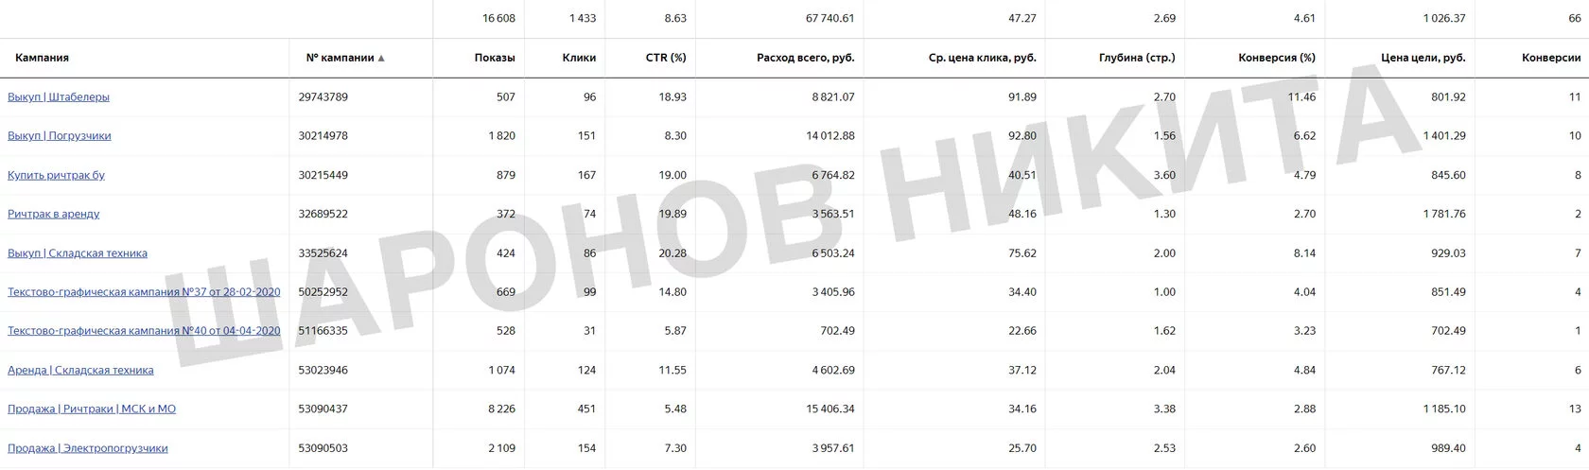Open the Ричтрак в аренду campaign
Image resolution: width=1589 pixels, height=470 pixels.
53,214
